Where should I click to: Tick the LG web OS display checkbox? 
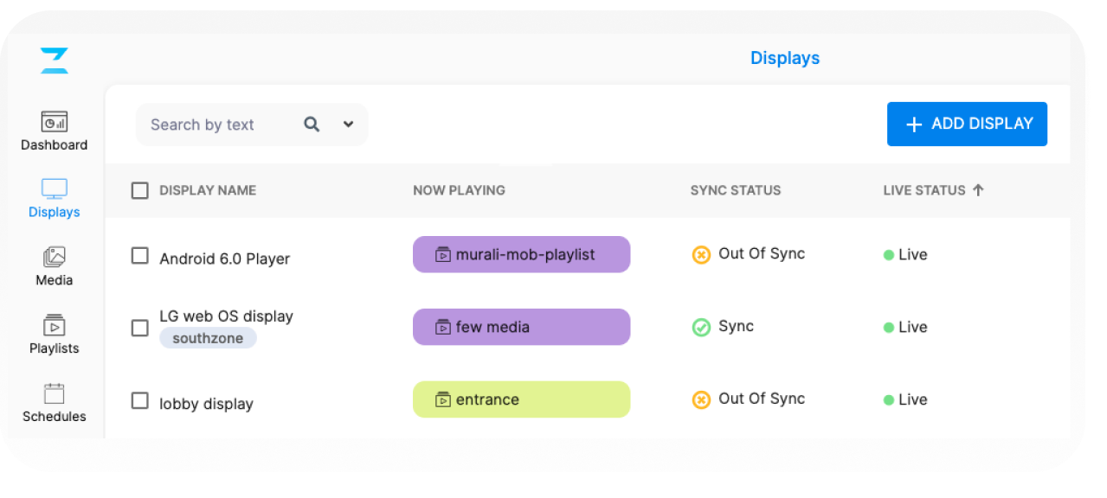point(139,328)
